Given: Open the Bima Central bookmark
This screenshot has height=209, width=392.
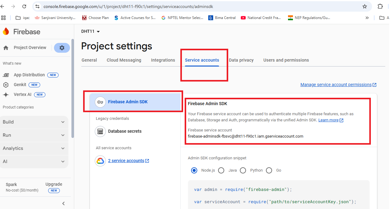Looking at the screenshot, I should tap(222, 18).
